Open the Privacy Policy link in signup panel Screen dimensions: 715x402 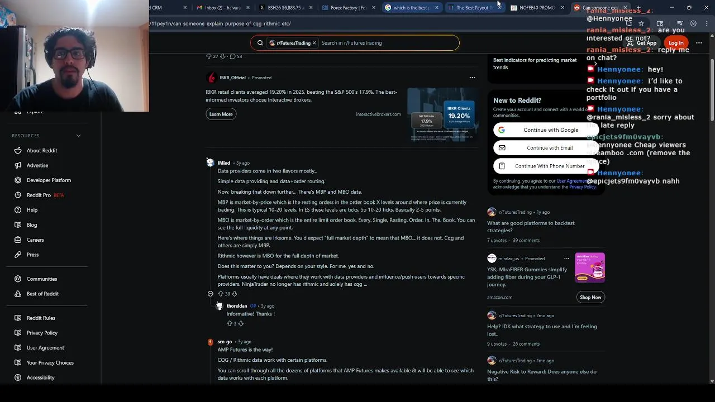click(582, 187)
